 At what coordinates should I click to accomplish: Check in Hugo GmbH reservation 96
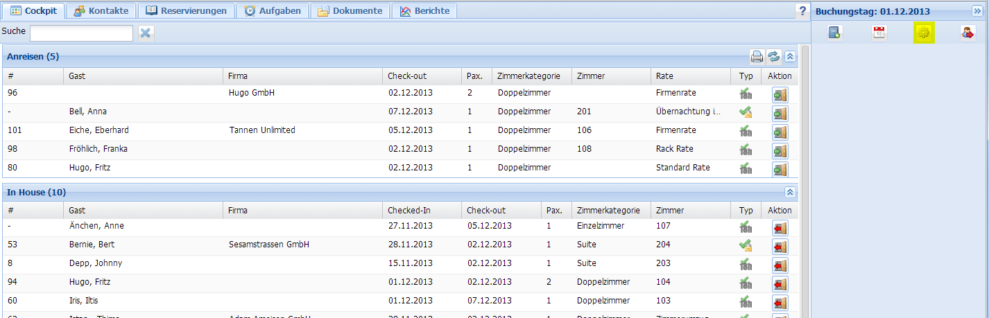(x=780, y=95)
